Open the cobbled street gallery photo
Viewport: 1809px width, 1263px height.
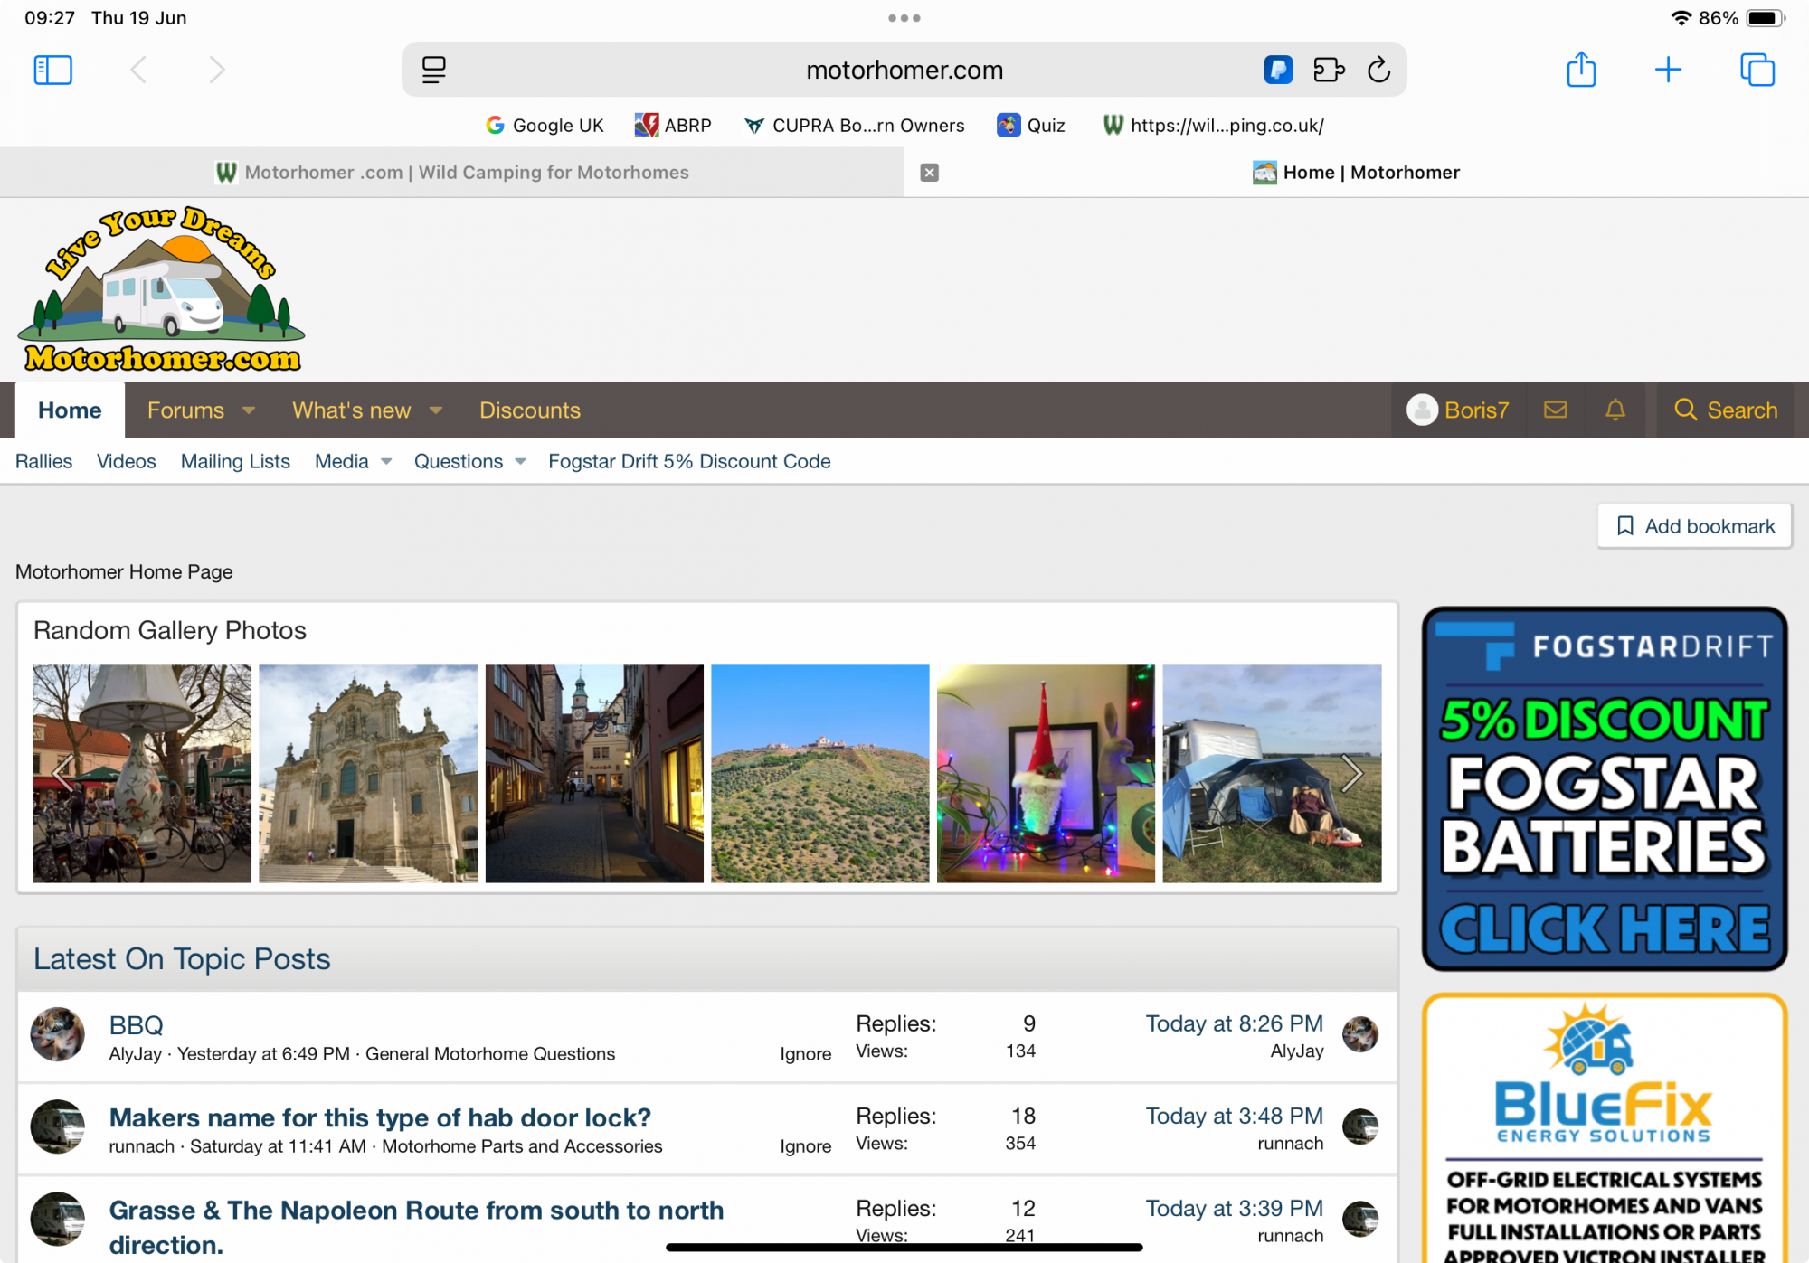point(594,774)
